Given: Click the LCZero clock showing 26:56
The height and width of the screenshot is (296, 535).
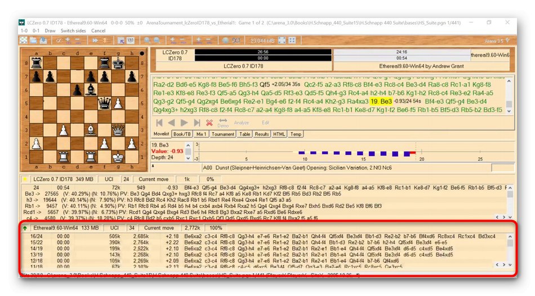Looking at the screenshot, I should [263, 52].
